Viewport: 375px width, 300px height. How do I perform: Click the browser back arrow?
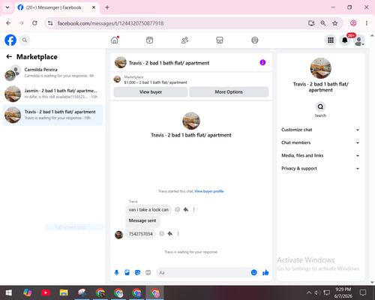click(8, 23)
